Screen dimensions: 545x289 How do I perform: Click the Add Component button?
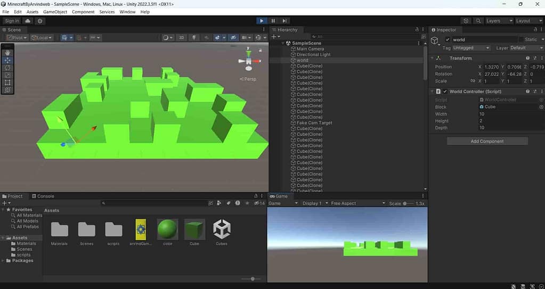tap(487, 141)
